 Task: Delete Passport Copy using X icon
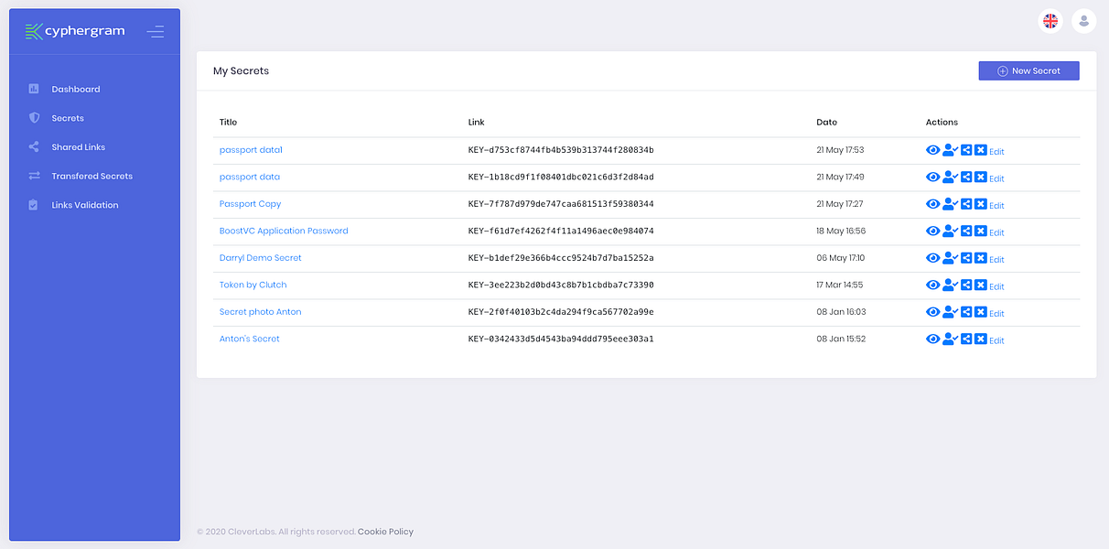click(981, 204)
